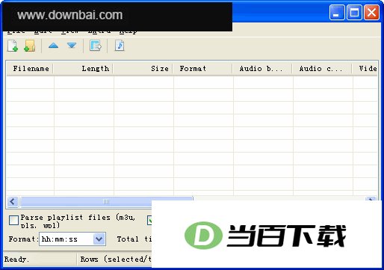Enable Parse playlist files checkbox
The height and width of the screenshot is (270, 384).
[x=13, y=220]
